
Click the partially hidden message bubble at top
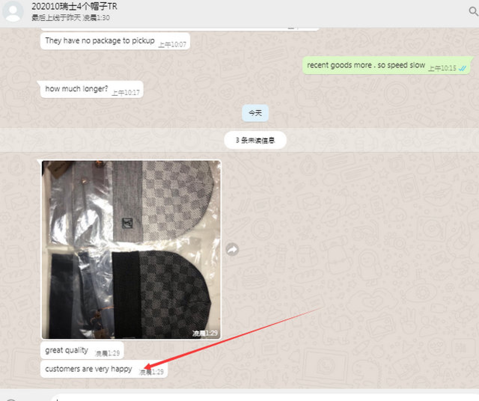pos(180,28)
